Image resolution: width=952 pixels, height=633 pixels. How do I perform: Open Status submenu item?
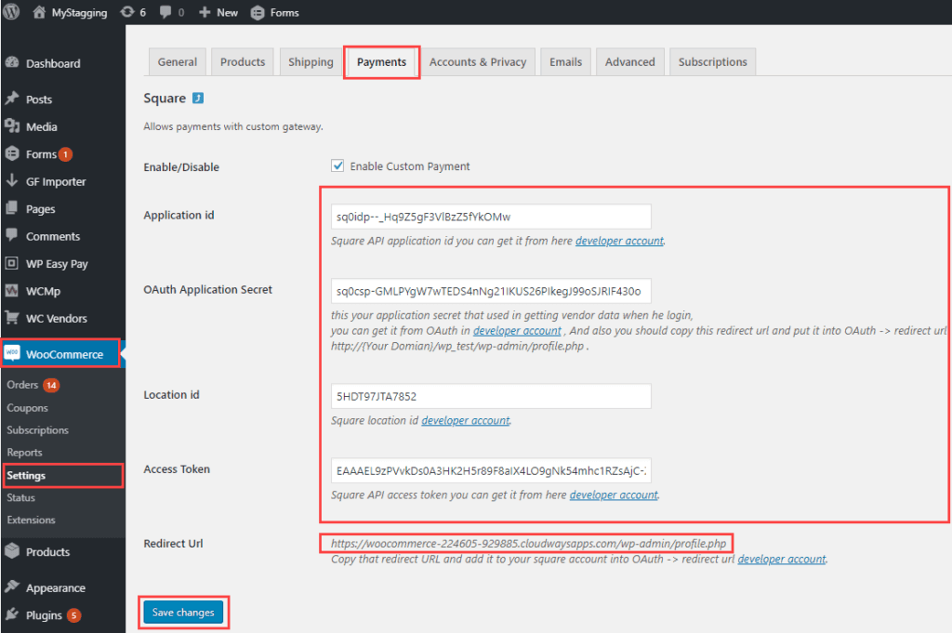(20, 497)
